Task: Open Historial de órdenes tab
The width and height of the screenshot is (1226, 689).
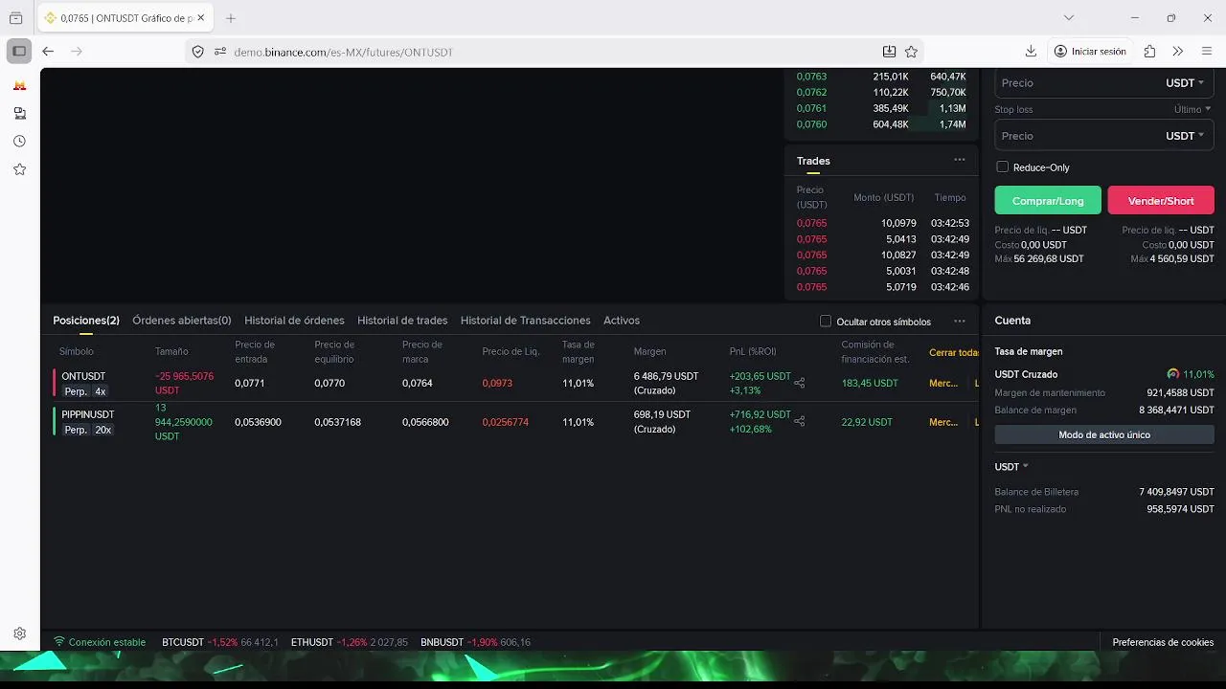Action: (294, 321)
